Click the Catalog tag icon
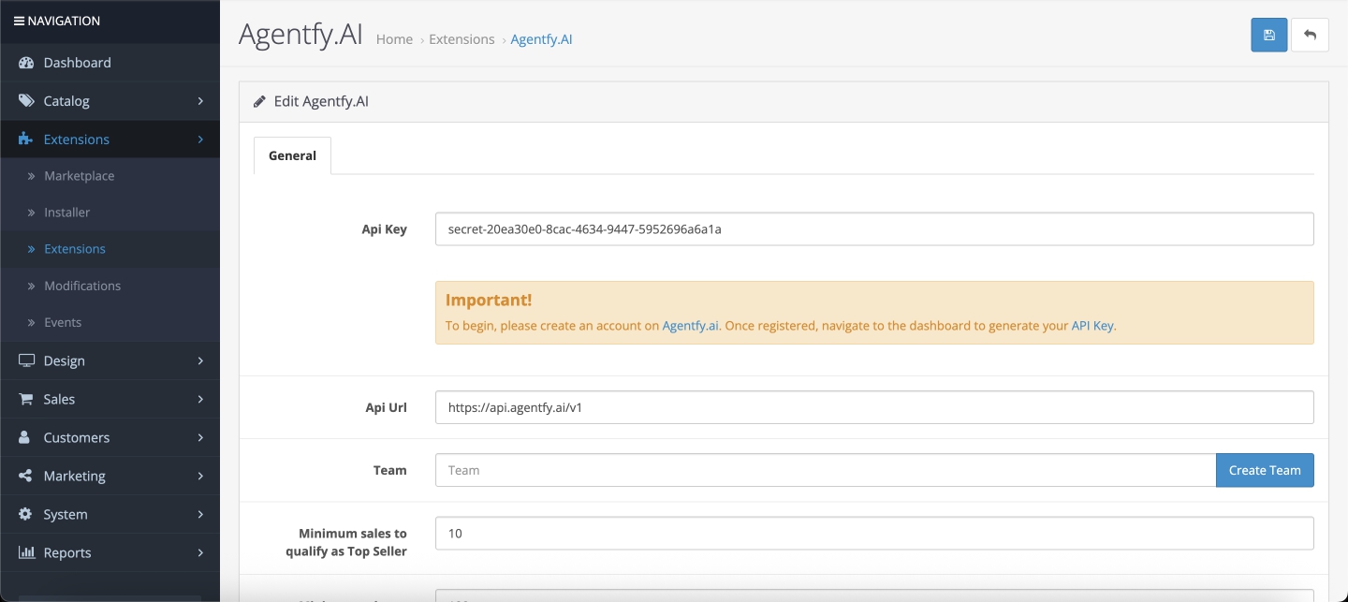 pos(24,100)
